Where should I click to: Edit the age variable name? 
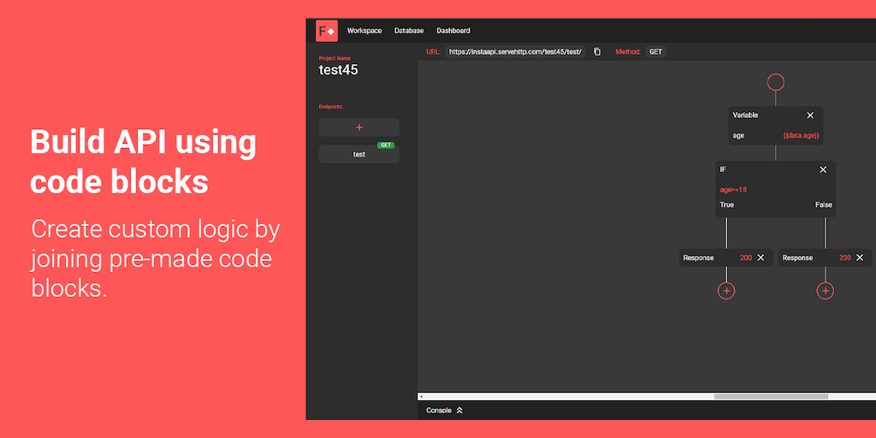pos(738,136)
